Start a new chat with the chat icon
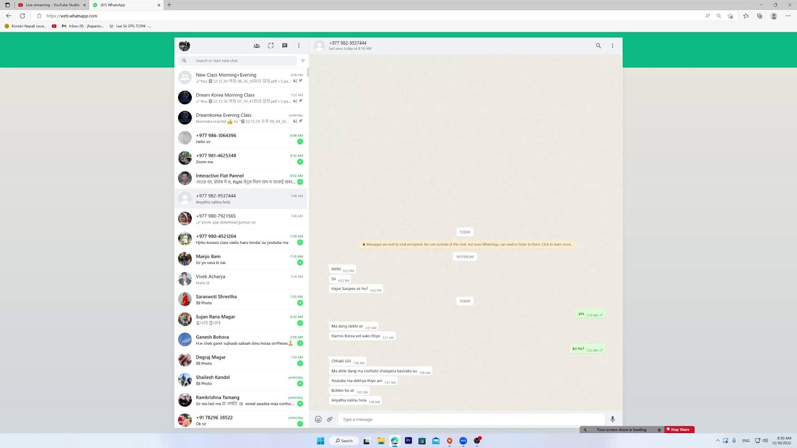This screenshot has height=448, width=797. click(x=285, y=45)
